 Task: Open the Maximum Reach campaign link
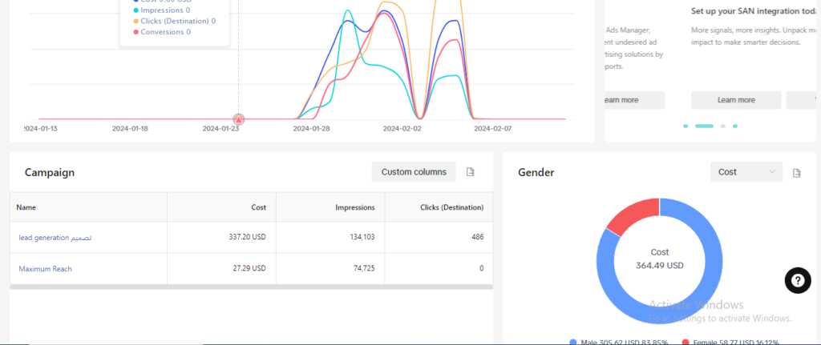(47, 268)
